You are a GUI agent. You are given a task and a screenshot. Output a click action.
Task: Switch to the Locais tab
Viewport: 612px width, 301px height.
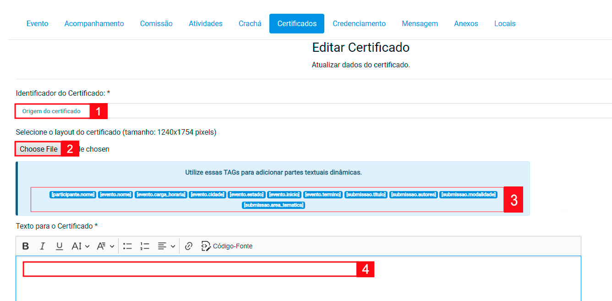click(505, 23)
